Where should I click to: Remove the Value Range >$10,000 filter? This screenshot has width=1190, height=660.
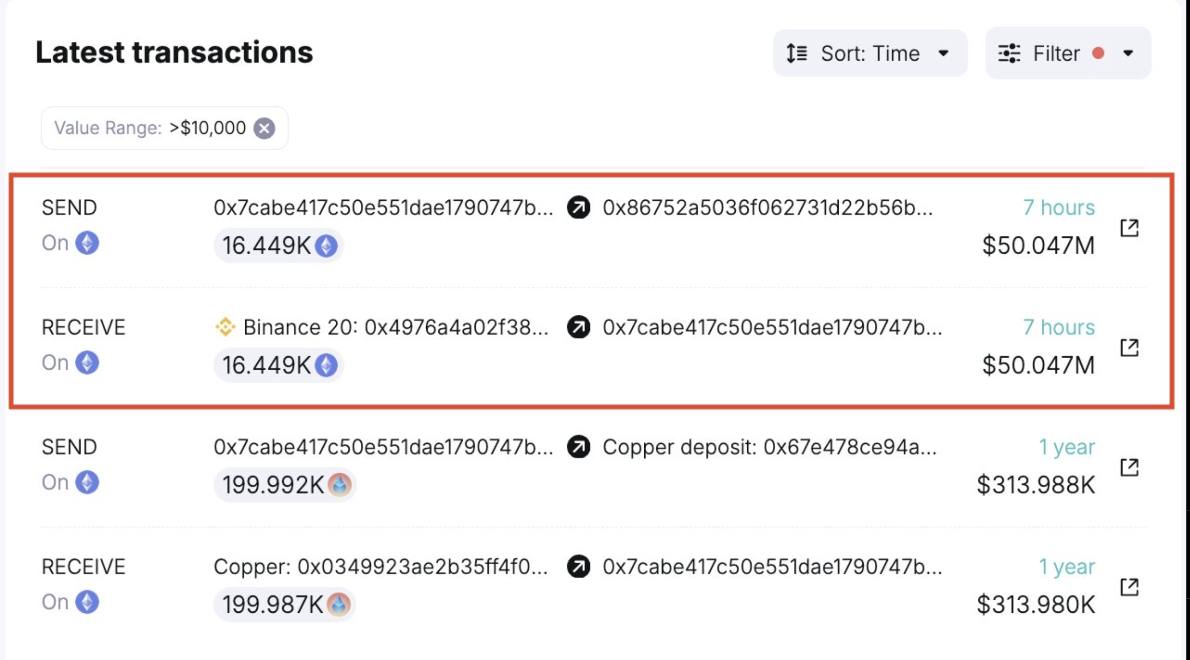[267, 128]
